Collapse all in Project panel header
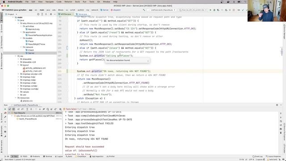 click(x=46, y=14)
